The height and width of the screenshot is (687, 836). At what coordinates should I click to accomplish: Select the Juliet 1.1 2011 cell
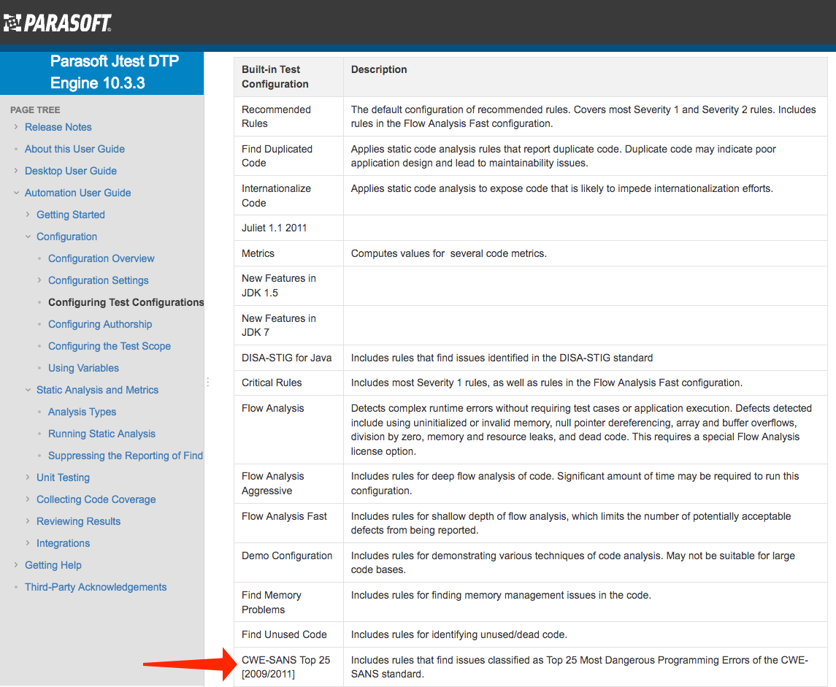click(x=288, y=228)
